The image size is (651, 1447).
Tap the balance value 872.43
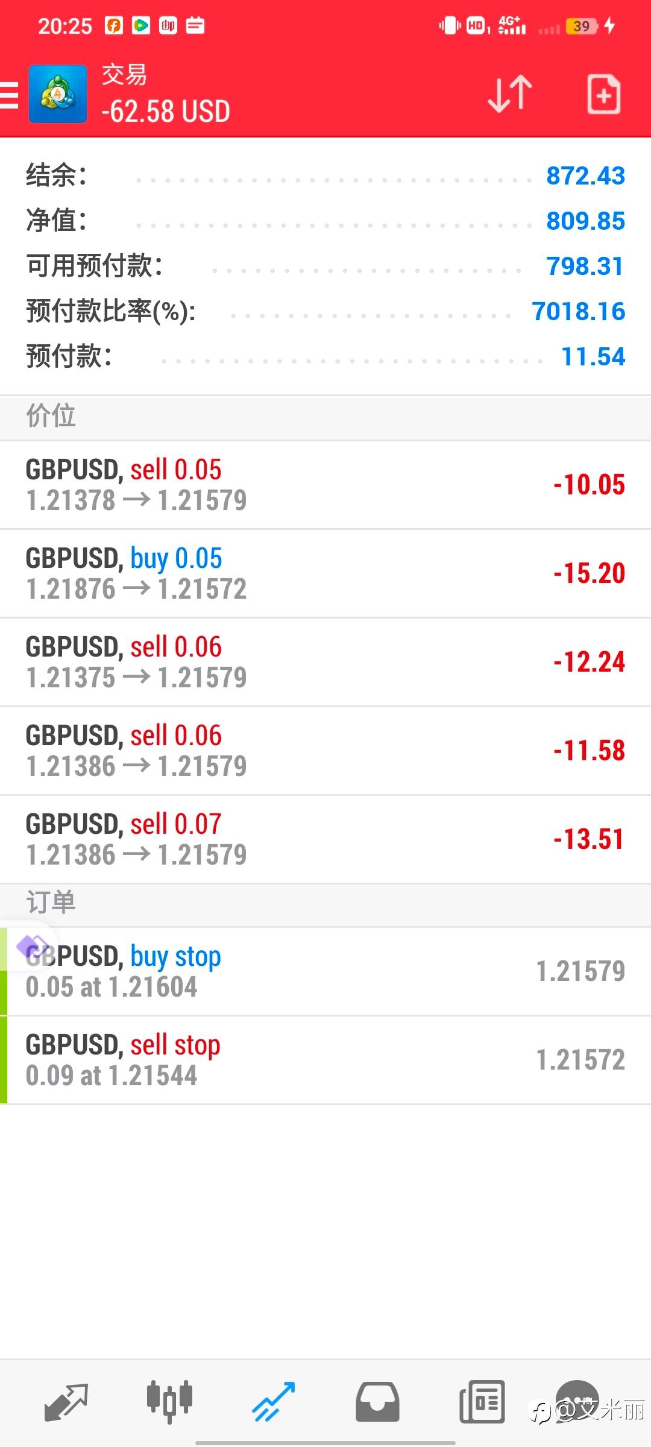tap(585, 176)
